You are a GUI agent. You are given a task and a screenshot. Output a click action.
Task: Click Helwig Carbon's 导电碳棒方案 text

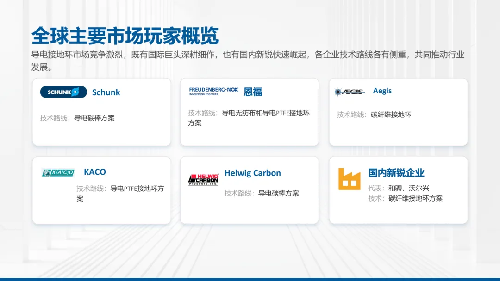pyautogui.click(x=278, y=194)
